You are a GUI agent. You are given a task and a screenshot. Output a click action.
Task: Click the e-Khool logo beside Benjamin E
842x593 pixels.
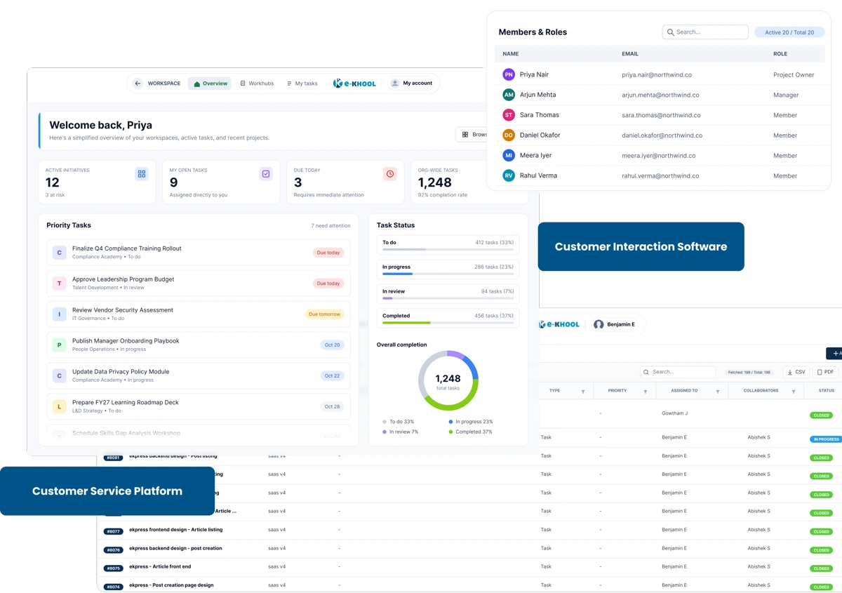[x=560, y=324]
